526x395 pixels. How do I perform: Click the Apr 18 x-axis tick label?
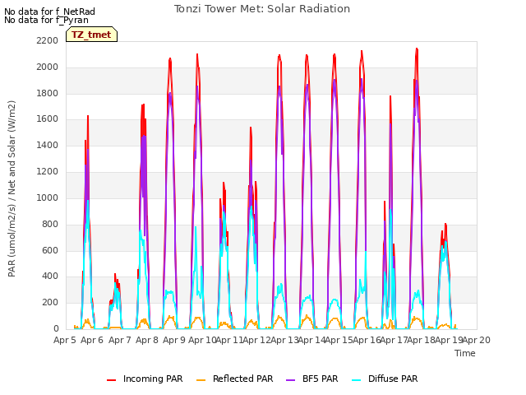(422, 340)
